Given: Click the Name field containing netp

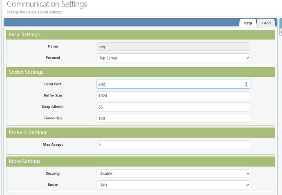Looking at the screenshot, I should pyautogui.click(x=173, y=47).
